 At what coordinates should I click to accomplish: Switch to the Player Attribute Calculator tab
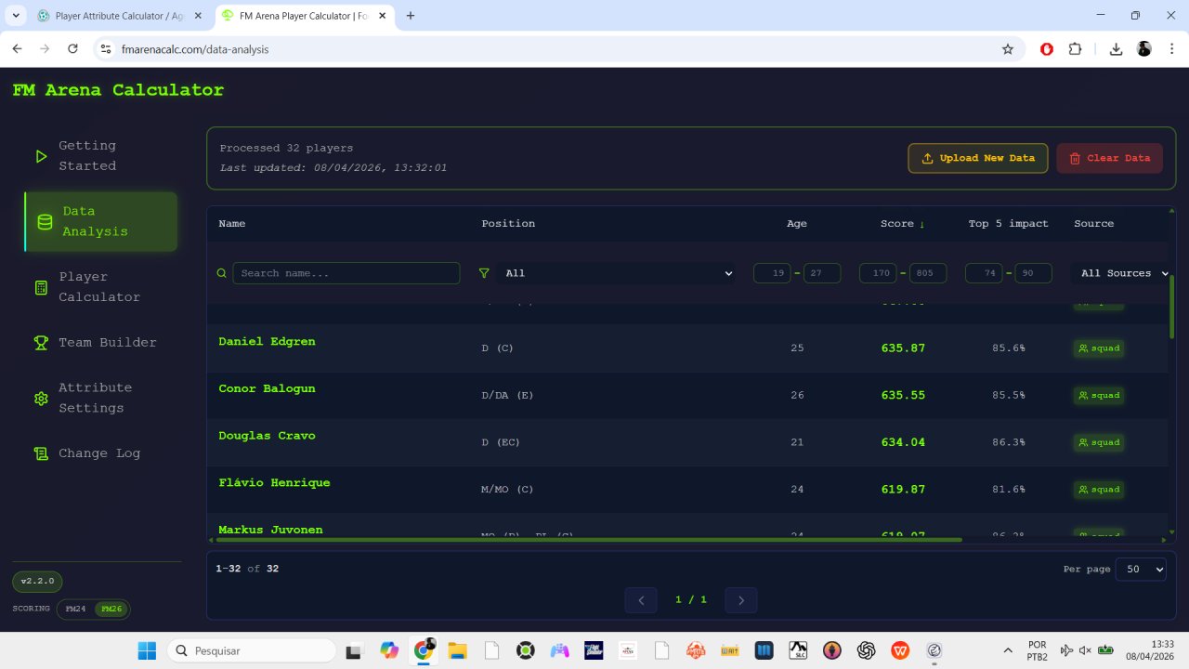[x=117, y=16]
